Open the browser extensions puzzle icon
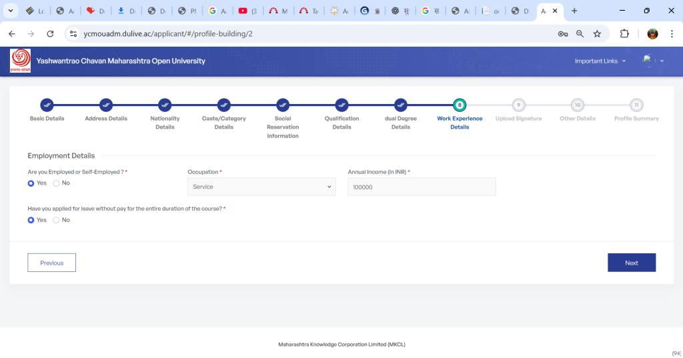This screenshot has height=358, width=683. tap(624, 34)
